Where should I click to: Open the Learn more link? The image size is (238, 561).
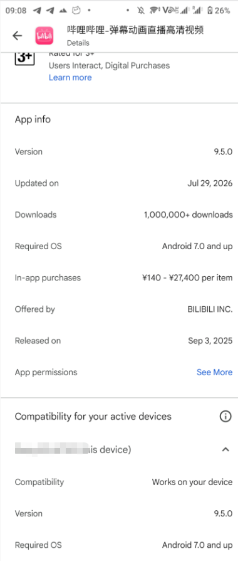coord(70,78)
